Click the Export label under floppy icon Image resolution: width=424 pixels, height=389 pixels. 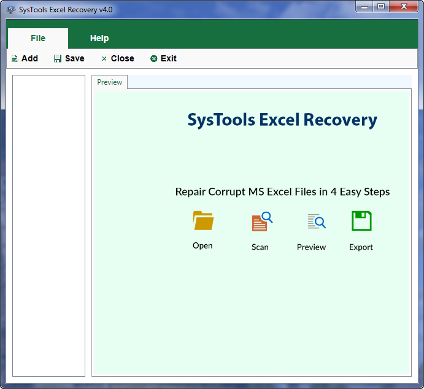click(361, 247)
